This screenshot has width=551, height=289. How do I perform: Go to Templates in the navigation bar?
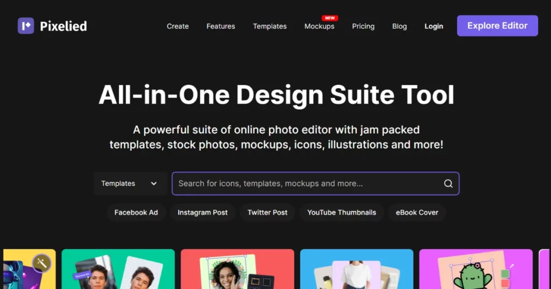pyautogui.click(x=270, y=26)
